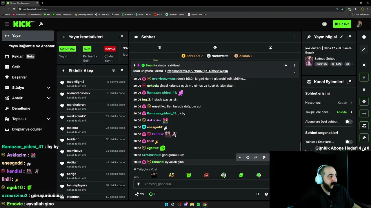This screenshot has height=208, width=371.
Task: Pop out the Yayın İstatistikleri panel
Action: pyautogui.click(x=121, y=37)
